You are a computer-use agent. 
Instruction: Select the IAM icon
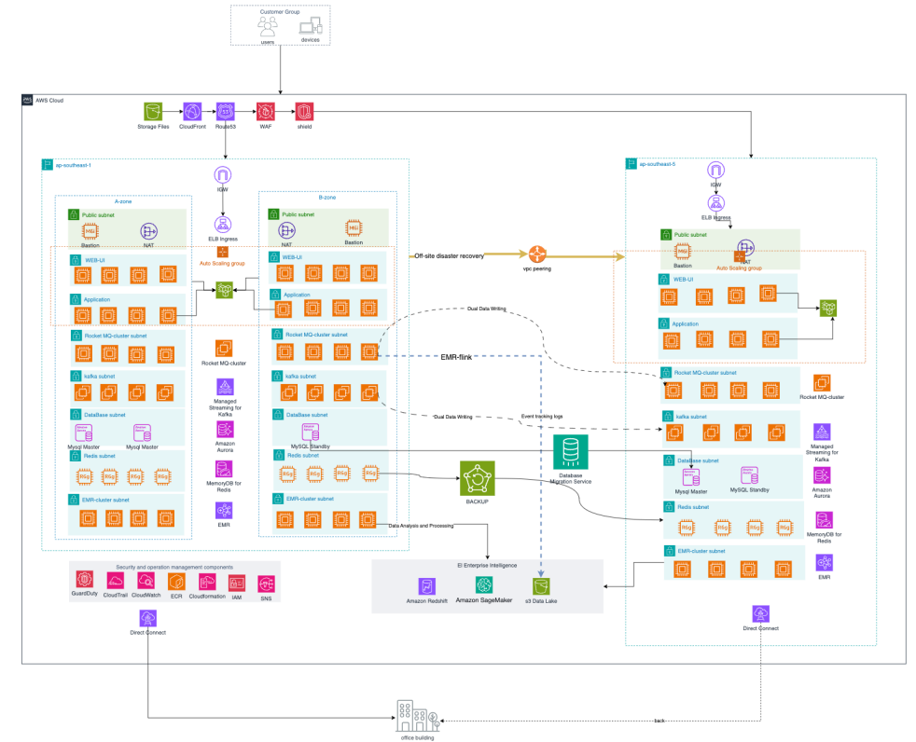tap(237, 584)
